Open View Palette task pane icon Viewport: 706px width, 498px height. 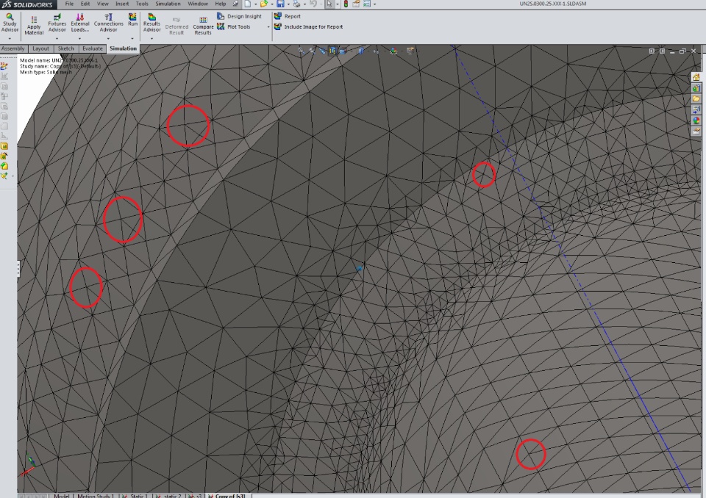[696, 109]
